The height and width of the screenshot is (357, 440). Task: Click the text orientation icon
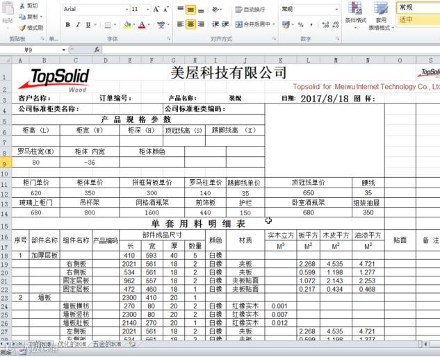[215, 10]
